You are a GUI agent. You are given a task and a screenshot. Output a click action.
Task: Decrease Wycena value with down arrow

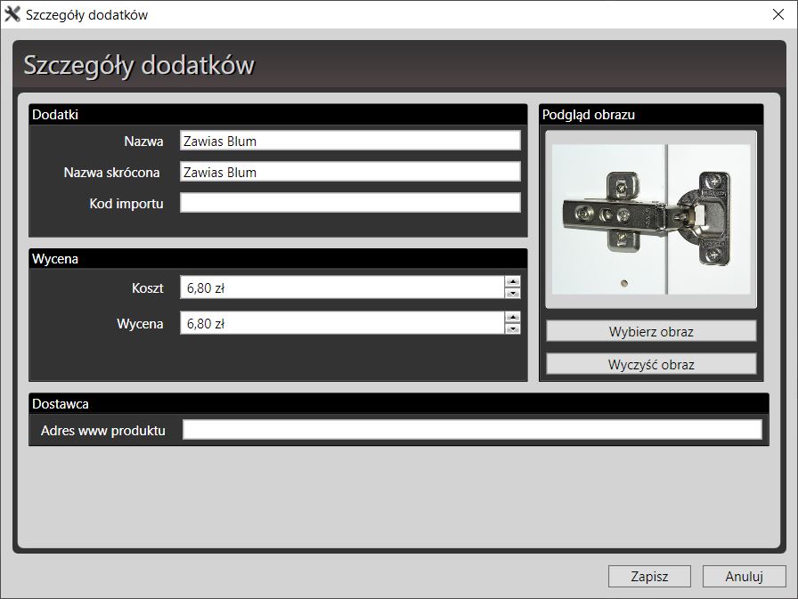(x=512, y=328)
